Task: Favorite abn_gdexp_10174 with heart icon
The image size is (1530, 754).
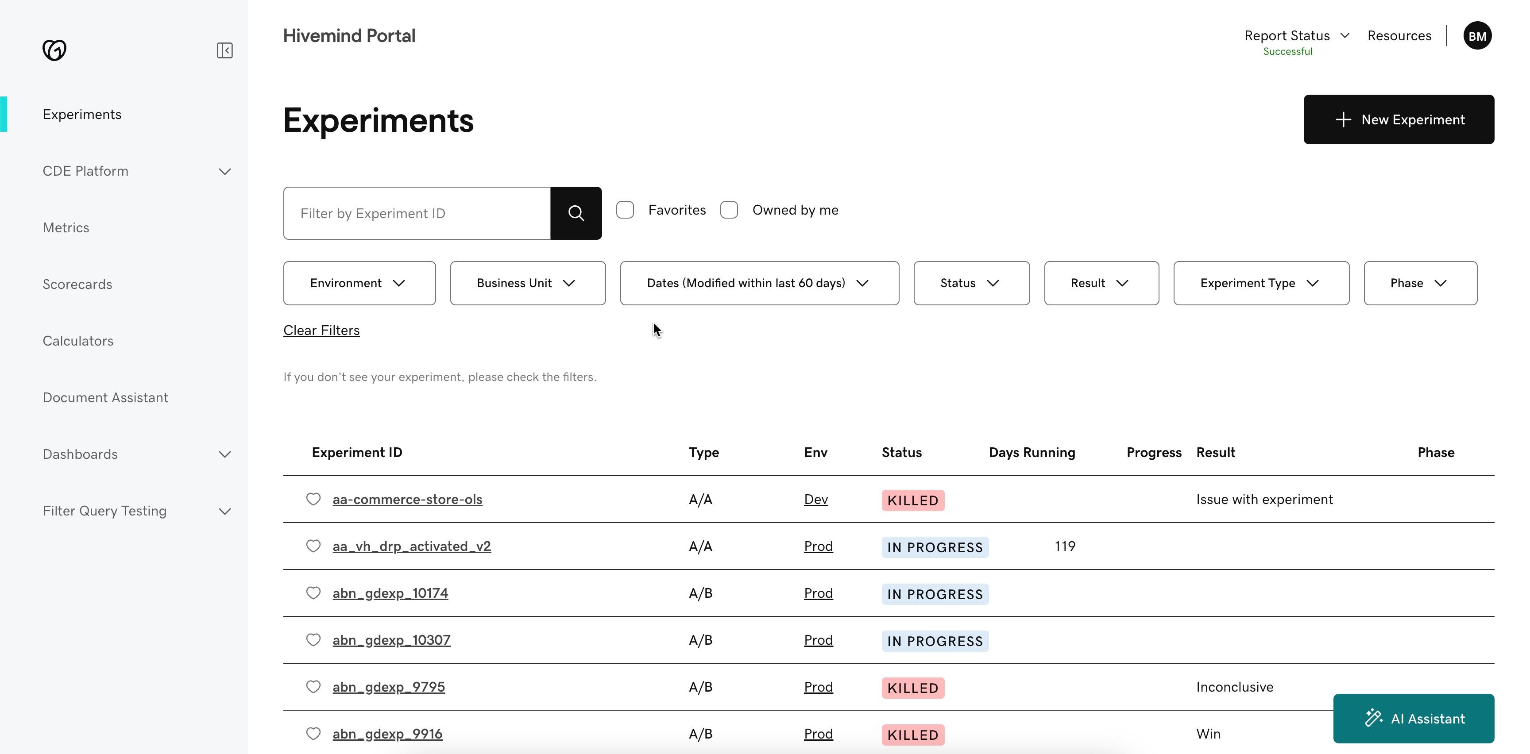Action: pyautogui.click(x=313, y=592)
